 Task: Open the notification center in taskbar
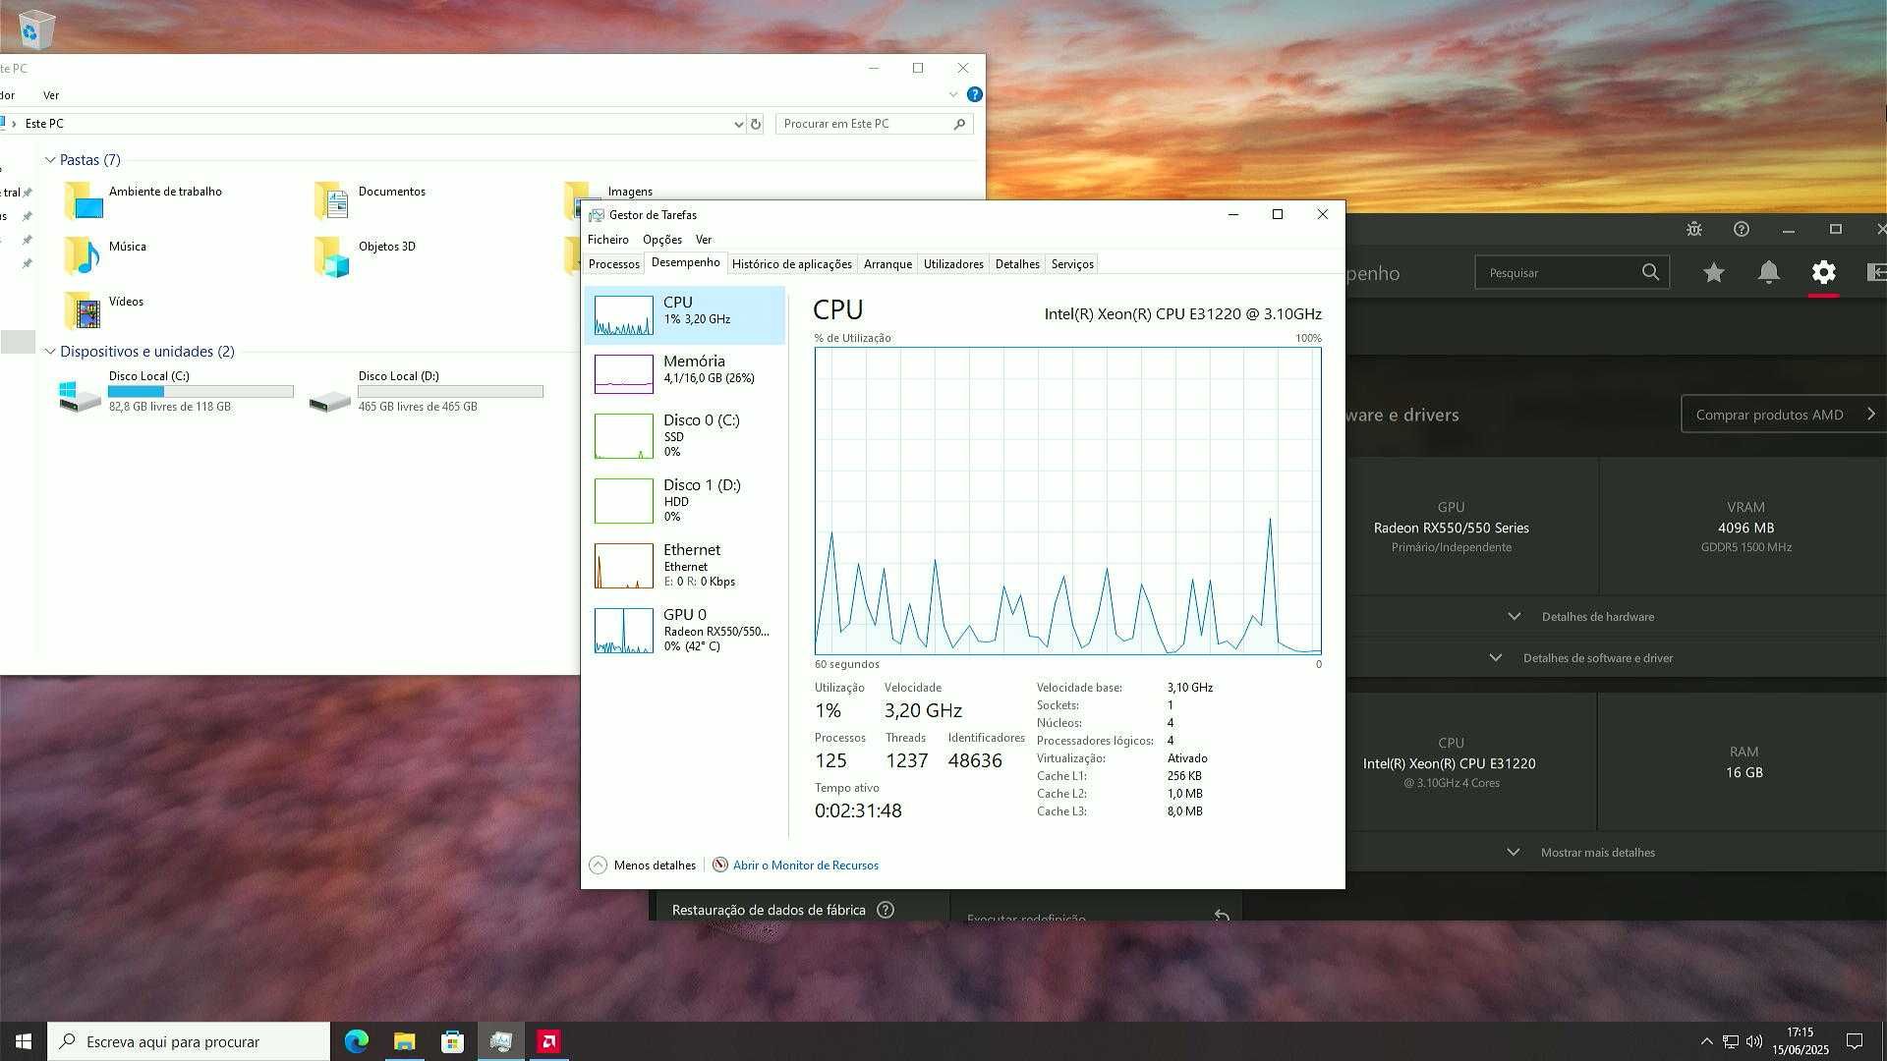click(1855, 1041)
